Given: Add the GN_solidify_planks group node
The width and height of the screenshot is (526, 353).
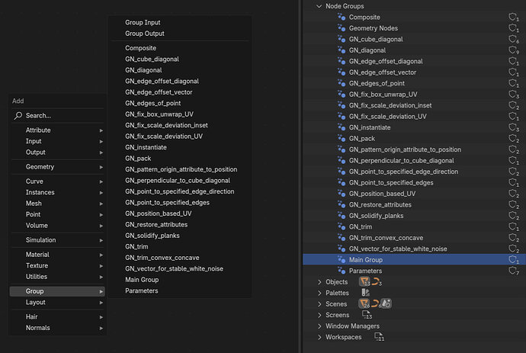Looking at the screenshot, I should 152,236.
